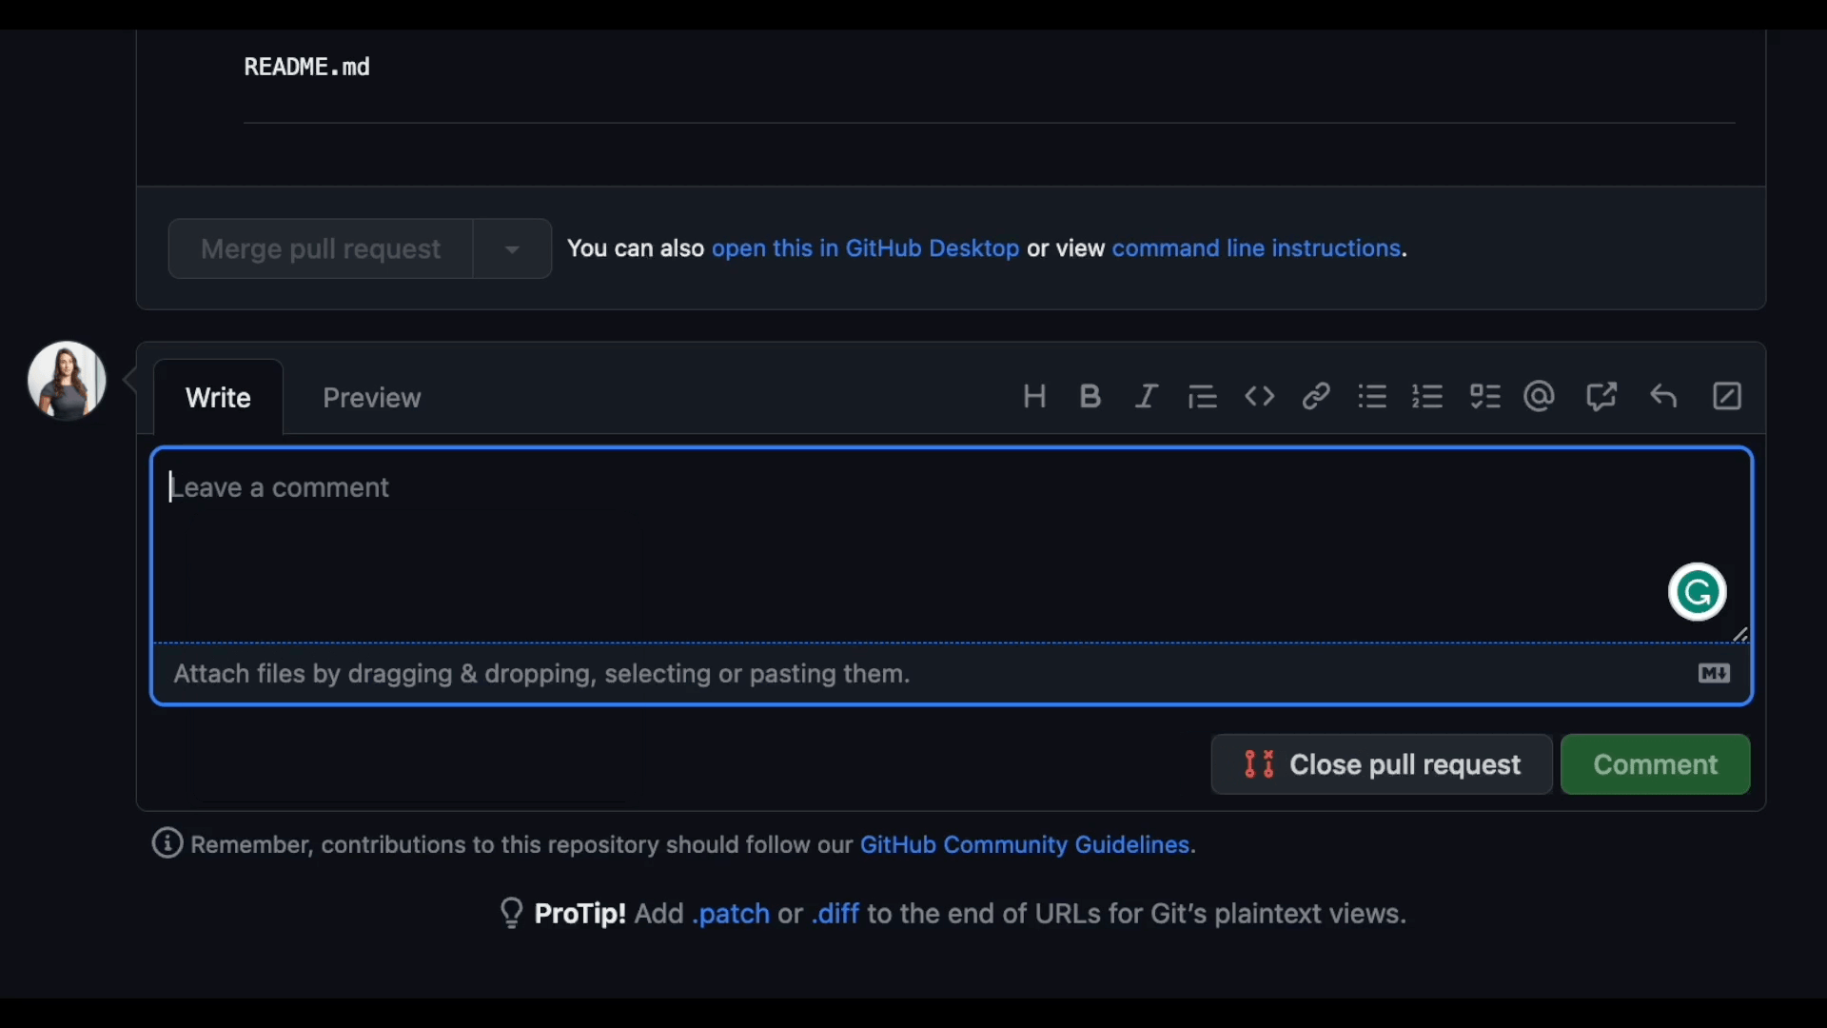The image size is (1827, 1028).
Task: Insert a saved reply
Action: click(x=1663, y=396)
